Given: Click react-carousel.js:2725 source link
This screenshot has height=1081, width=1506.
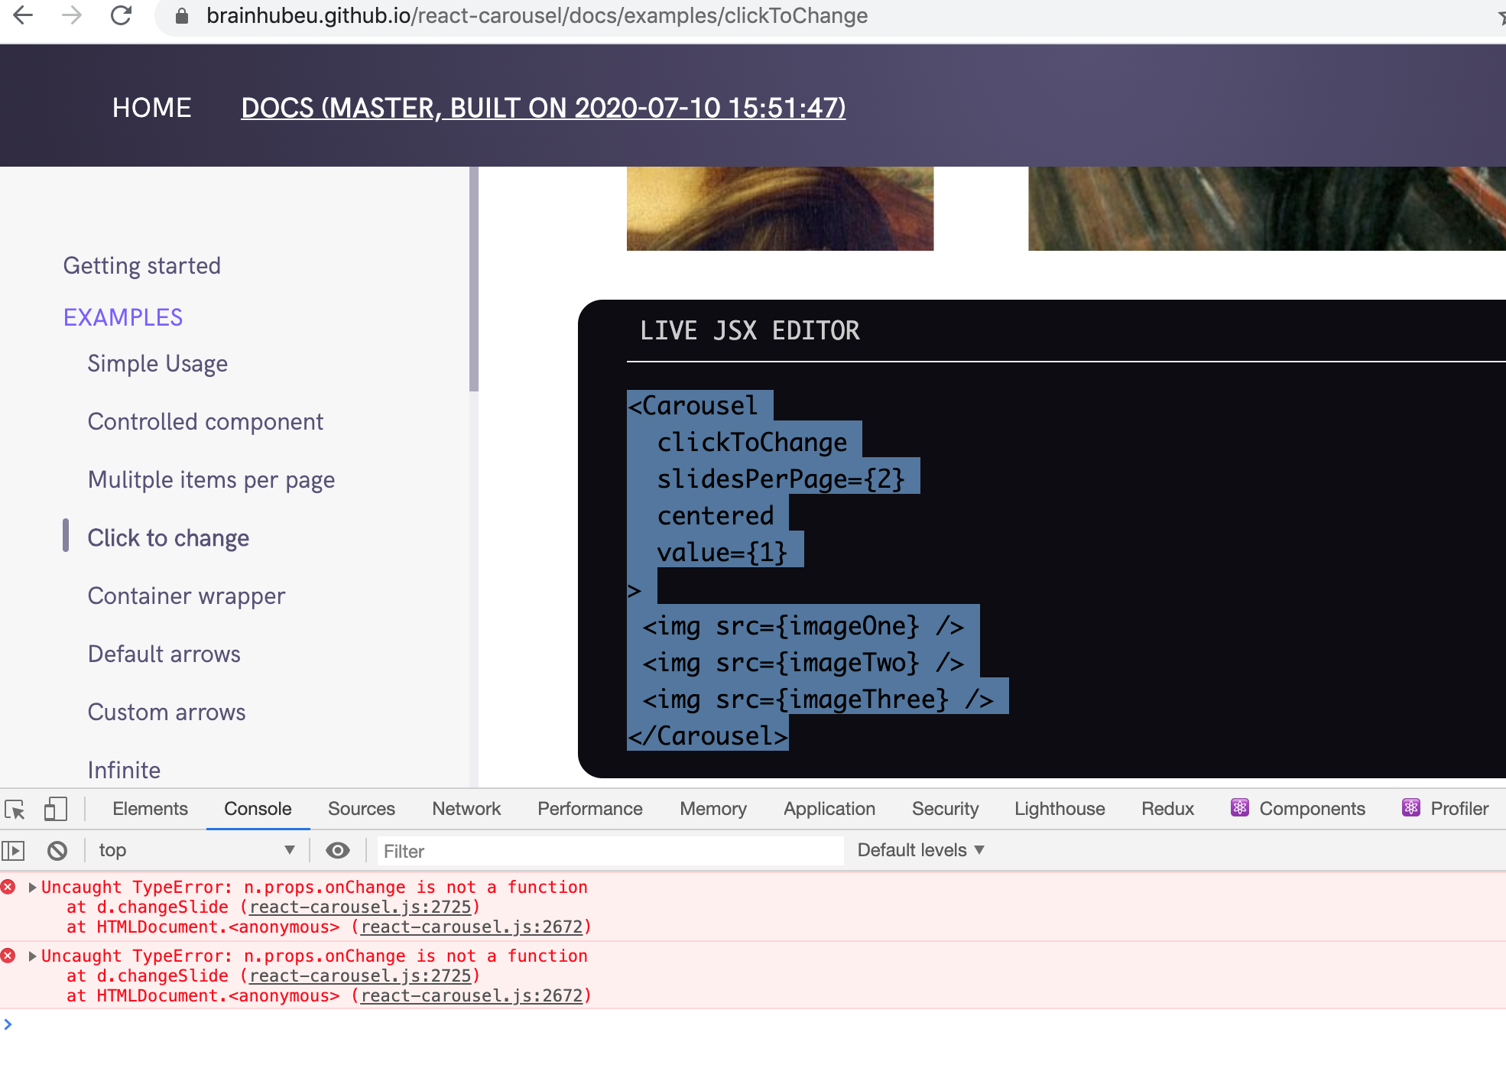Looking at the screenshot, I should tap(359, 907).
